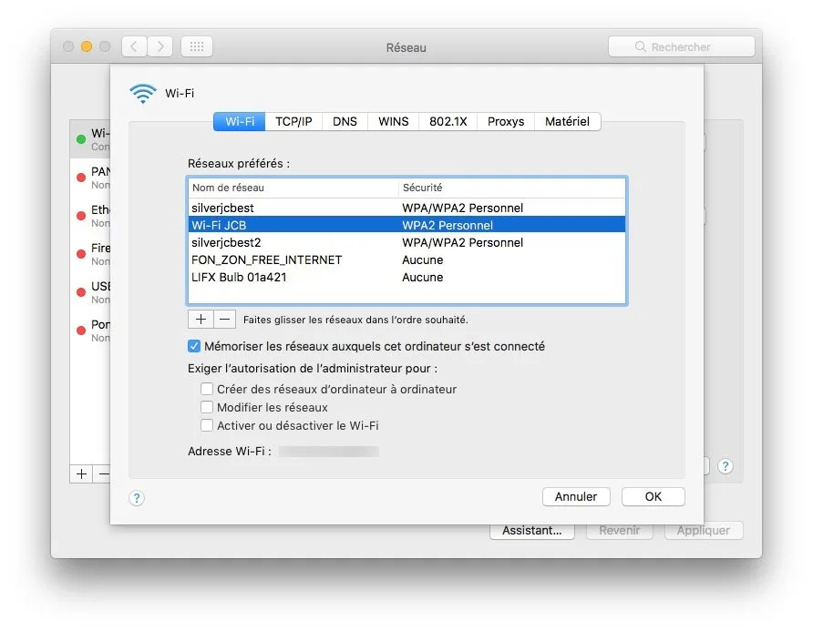Click the Wi-Fi signal icon in sheet header
The width and height of the screenshot is (813, 631).
[x=142, y=94]
